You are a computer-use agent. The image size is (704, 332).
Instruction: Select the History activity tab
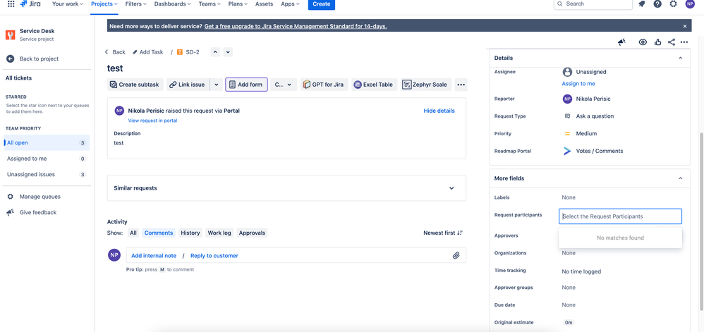[x=190, y=233]
